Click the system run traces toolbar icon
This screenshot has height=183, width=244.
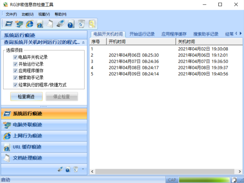pyautogui.click(x=9, y=24)
